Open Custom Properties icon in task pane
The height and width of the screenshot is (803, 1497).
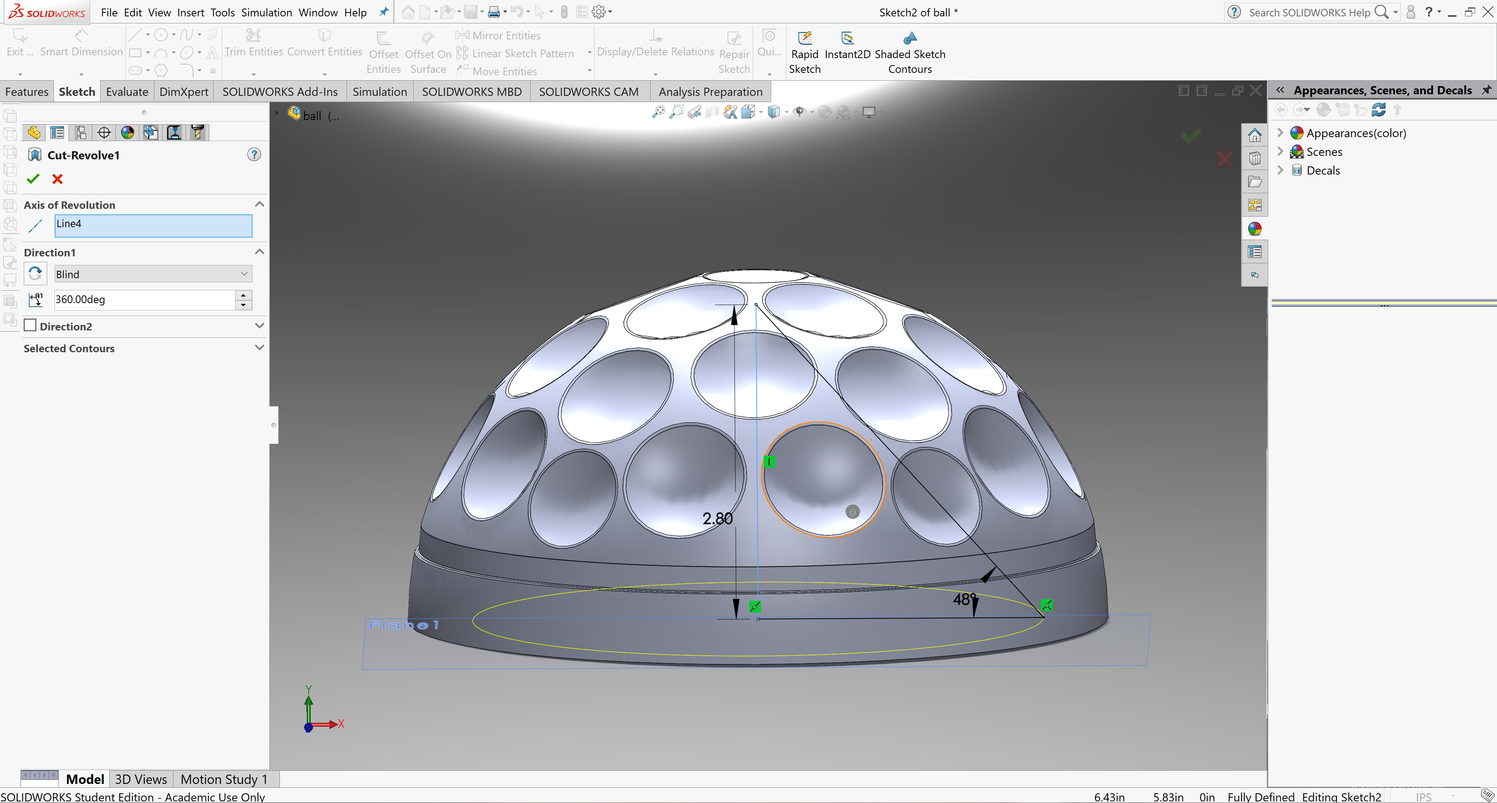pos(1255,252)
